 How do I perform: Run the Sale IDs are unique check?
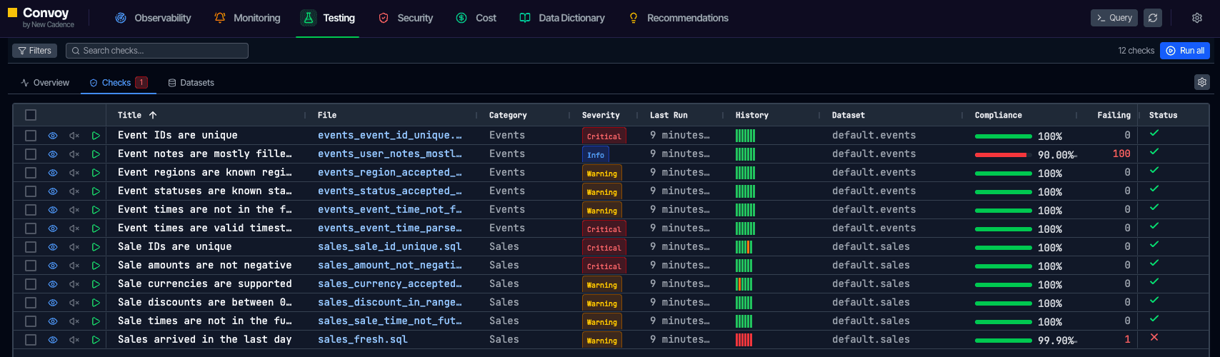tap(96, 247)
